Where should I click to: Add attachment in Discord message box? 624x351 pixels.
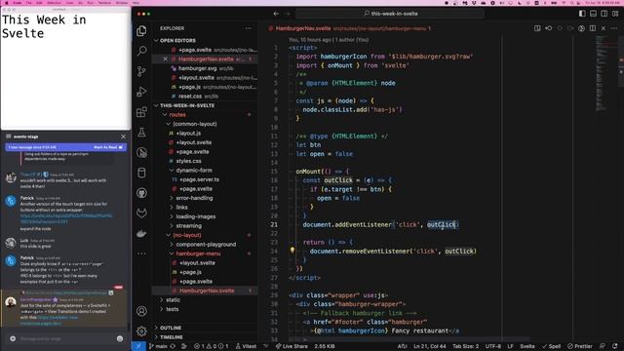(13, 338)
